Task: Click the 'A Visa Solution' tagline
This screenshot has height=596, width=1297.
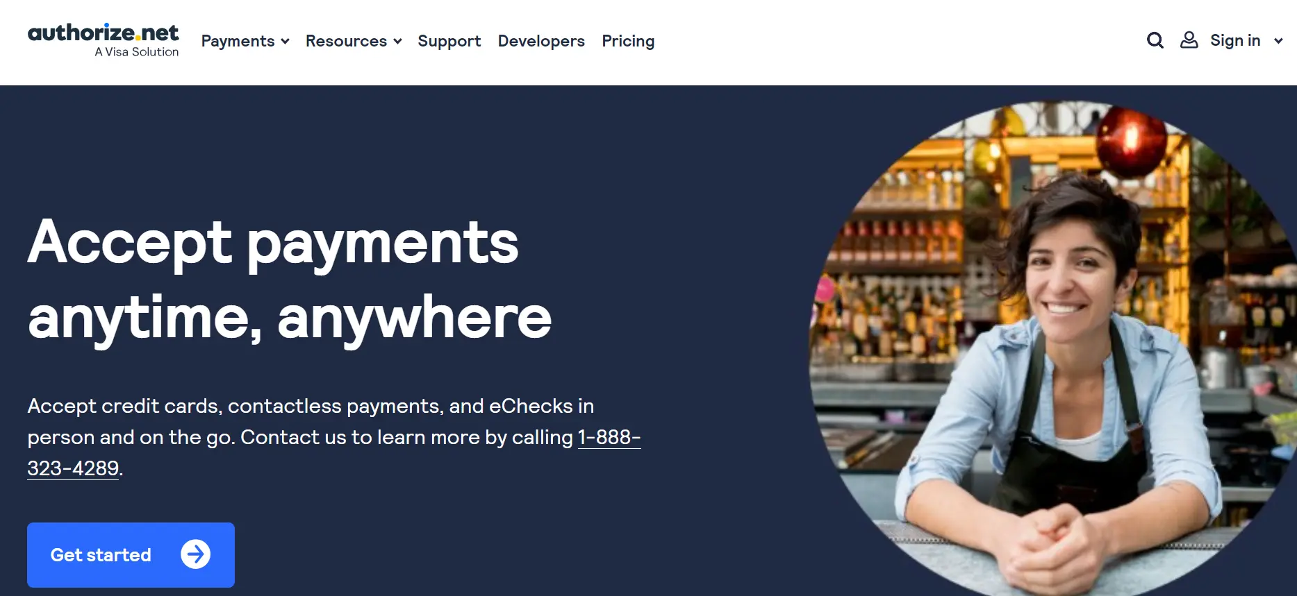Action: click(x=137, y=52)
